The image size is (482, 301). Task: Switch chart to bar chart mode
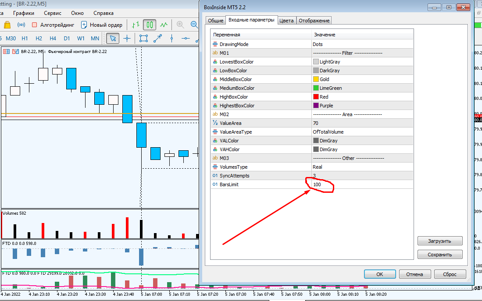tap(136, 25)
